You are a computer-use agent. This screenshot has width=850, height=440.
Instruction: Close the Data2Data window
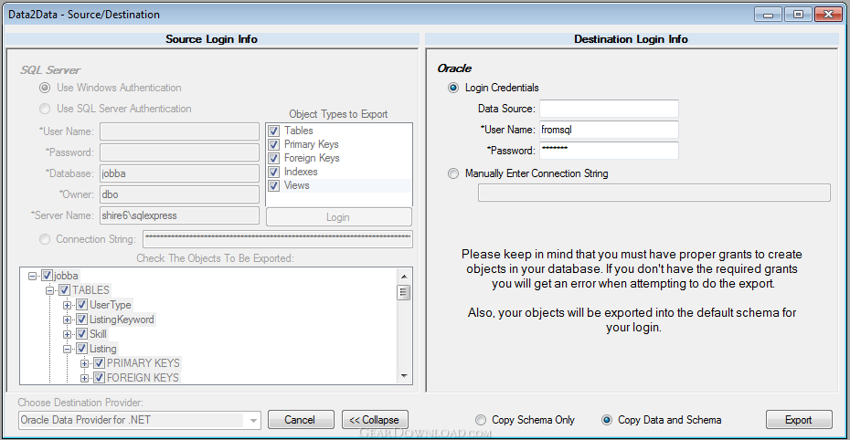(828, 15)
